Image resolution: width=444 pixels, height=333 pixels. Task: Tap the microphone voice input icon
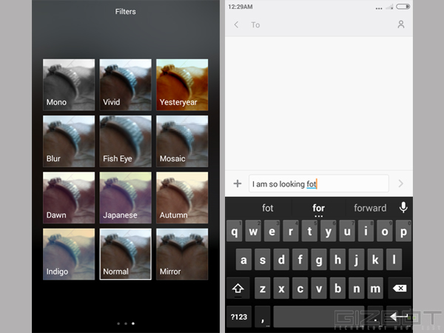pos(403,208)
